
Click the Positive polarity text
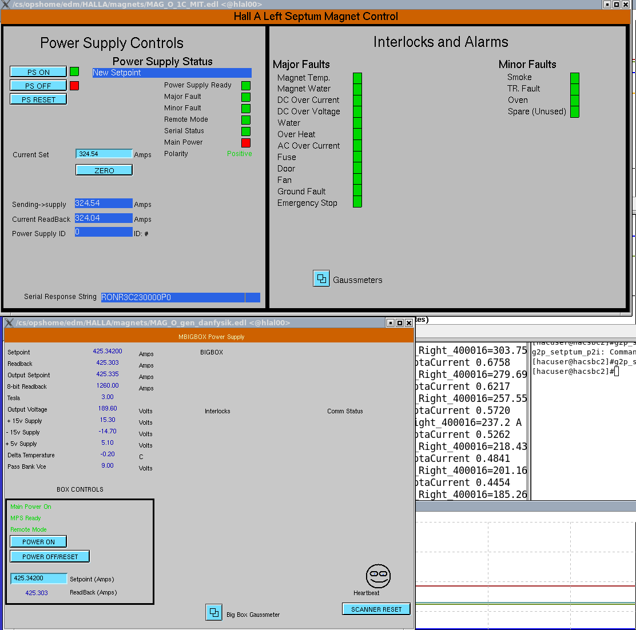click(x=239, y=154)
